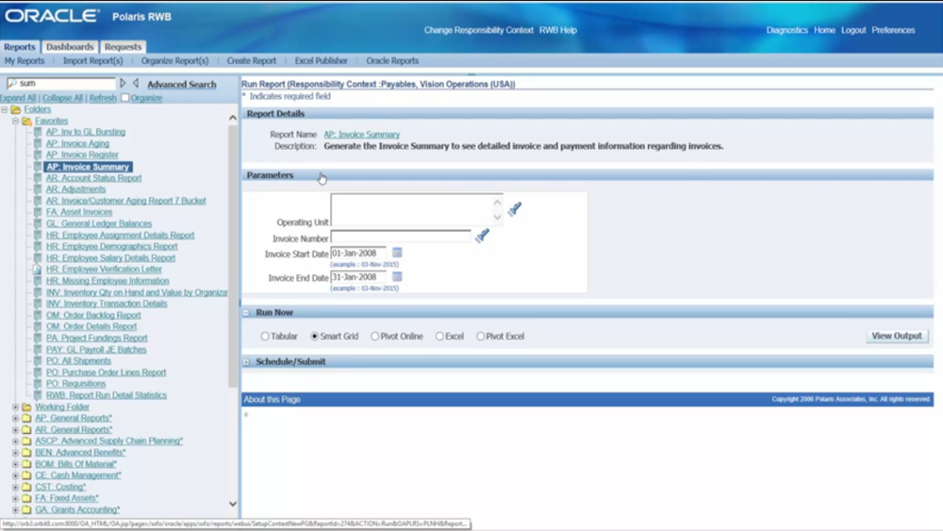Expand the BEN: Advanced Benefits node
This screenshot has width=943, height=531.
pos(16,452)
